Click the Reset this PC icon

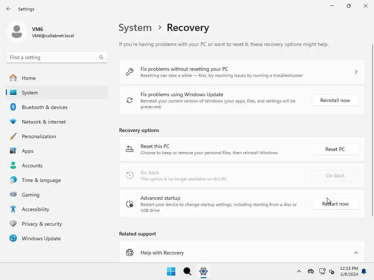click(130, 149)
